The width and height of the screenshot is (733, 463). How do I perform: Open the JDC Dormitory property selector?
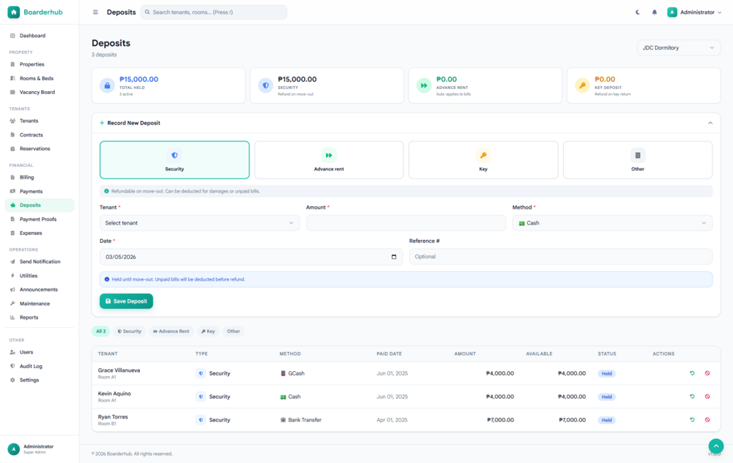point(678,47)
